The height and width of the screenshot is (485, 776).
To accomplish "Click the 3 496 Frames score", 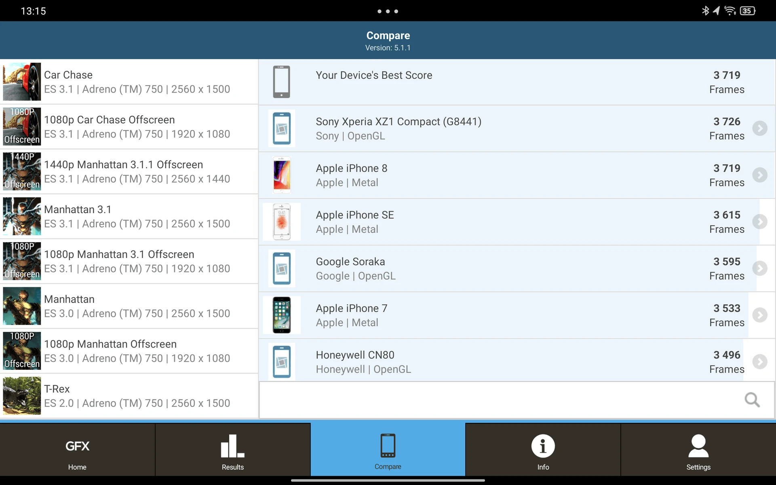I will 727,362.
